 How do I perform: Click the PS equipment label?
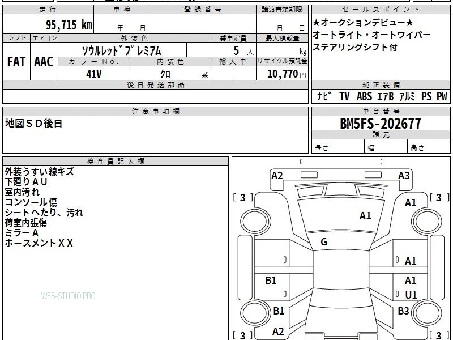point(426,96)
